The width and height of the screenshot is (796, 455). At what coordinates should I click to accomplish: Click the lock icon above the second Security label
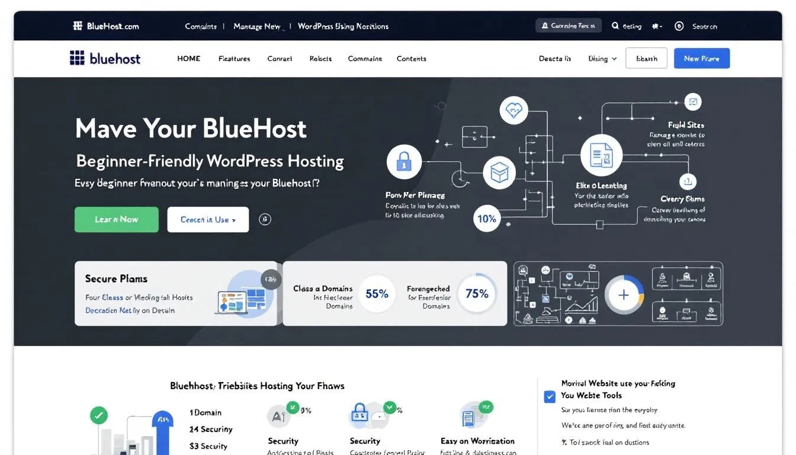pos(359,413)
